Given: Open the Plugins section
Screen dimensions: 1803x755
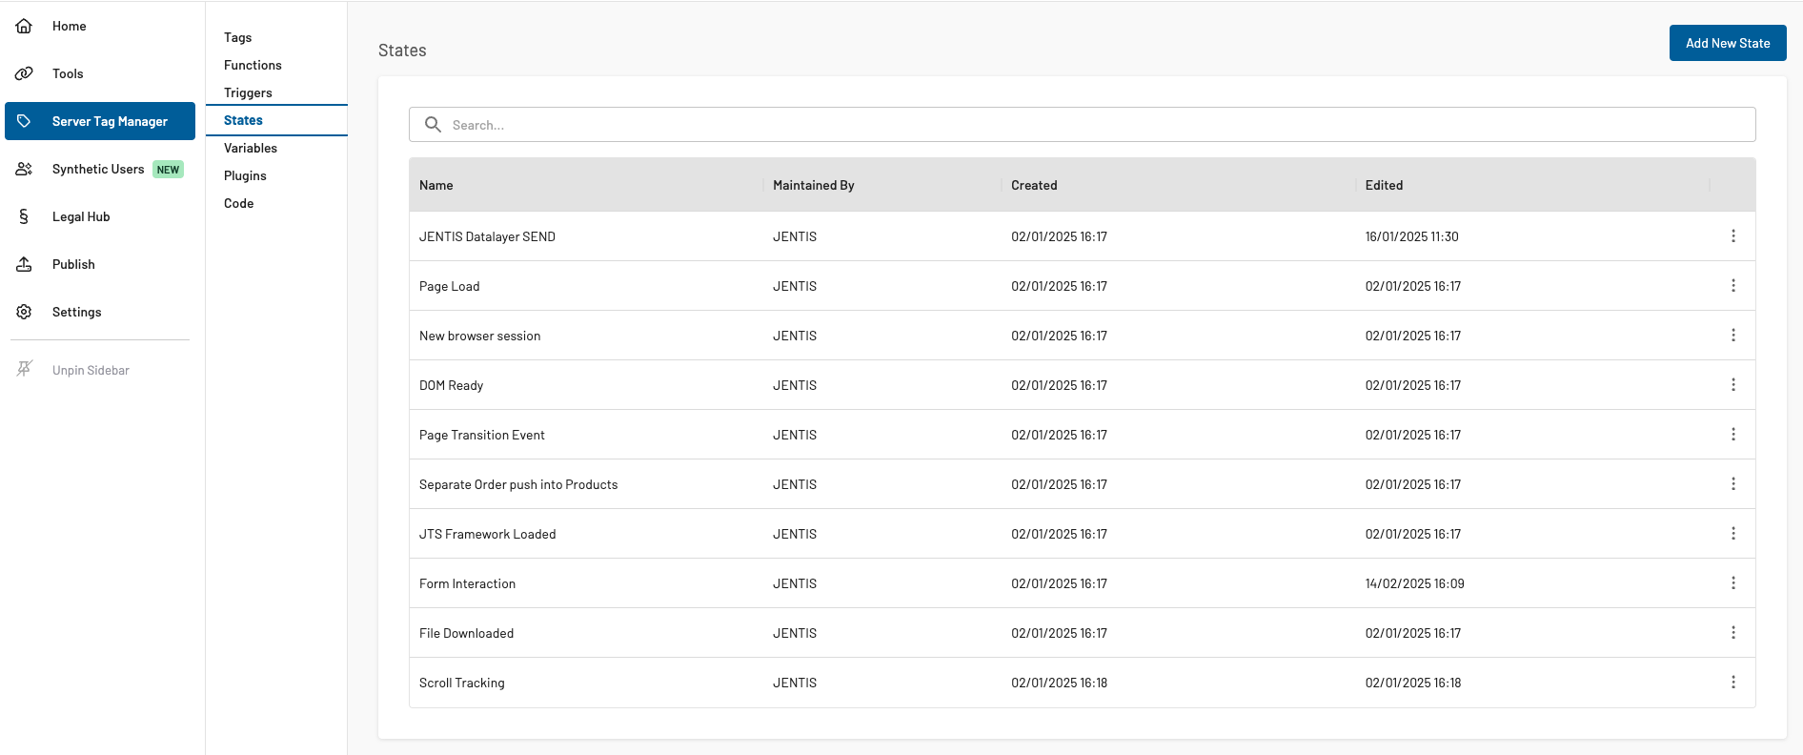Looking at the screenshot, I should [x=245, y=175].
